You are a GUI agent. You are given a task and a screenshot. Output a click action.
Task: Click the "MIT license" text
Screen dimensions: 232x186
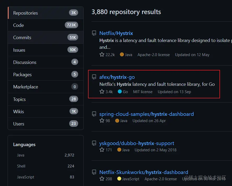tap(143, 92)
